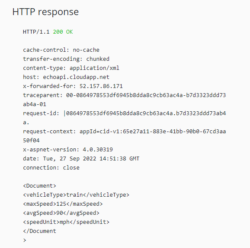Click the request-context appId value

tap(125, 136)
